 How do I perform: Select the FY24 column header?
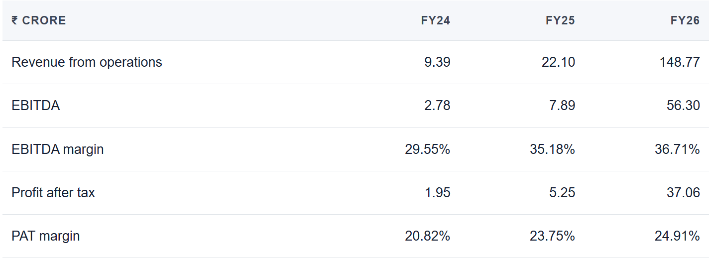click(x=435, y=20)
